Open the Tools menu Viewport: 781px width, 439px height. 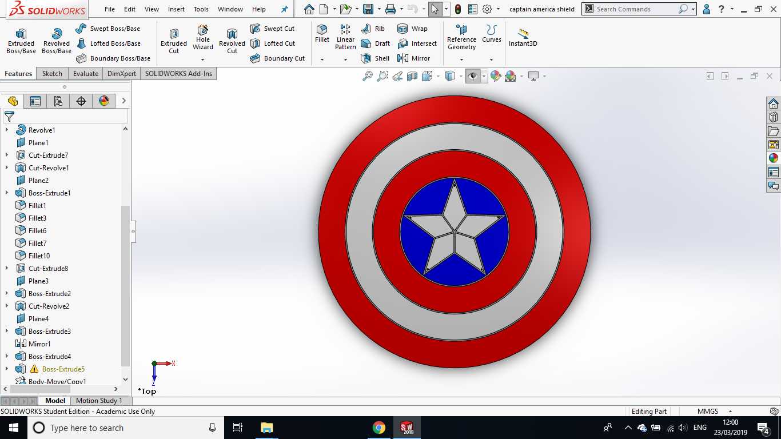pyautogui.click(x=201, y=9)
